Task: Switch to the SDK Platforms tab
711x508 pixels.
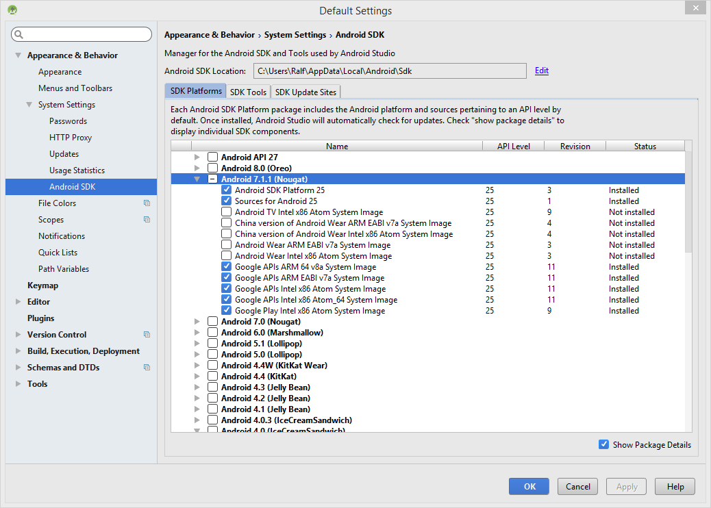Action: (196, 91)
